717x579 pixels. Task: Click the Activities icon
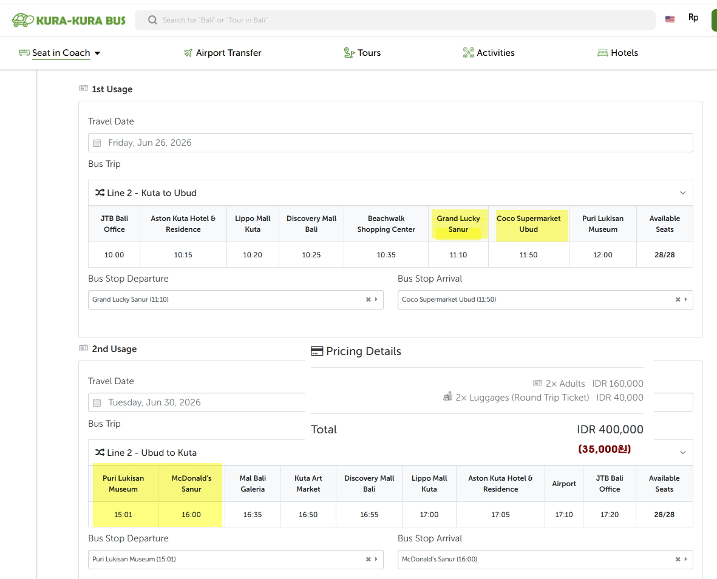pyautogui.click(x=468, y=53)
